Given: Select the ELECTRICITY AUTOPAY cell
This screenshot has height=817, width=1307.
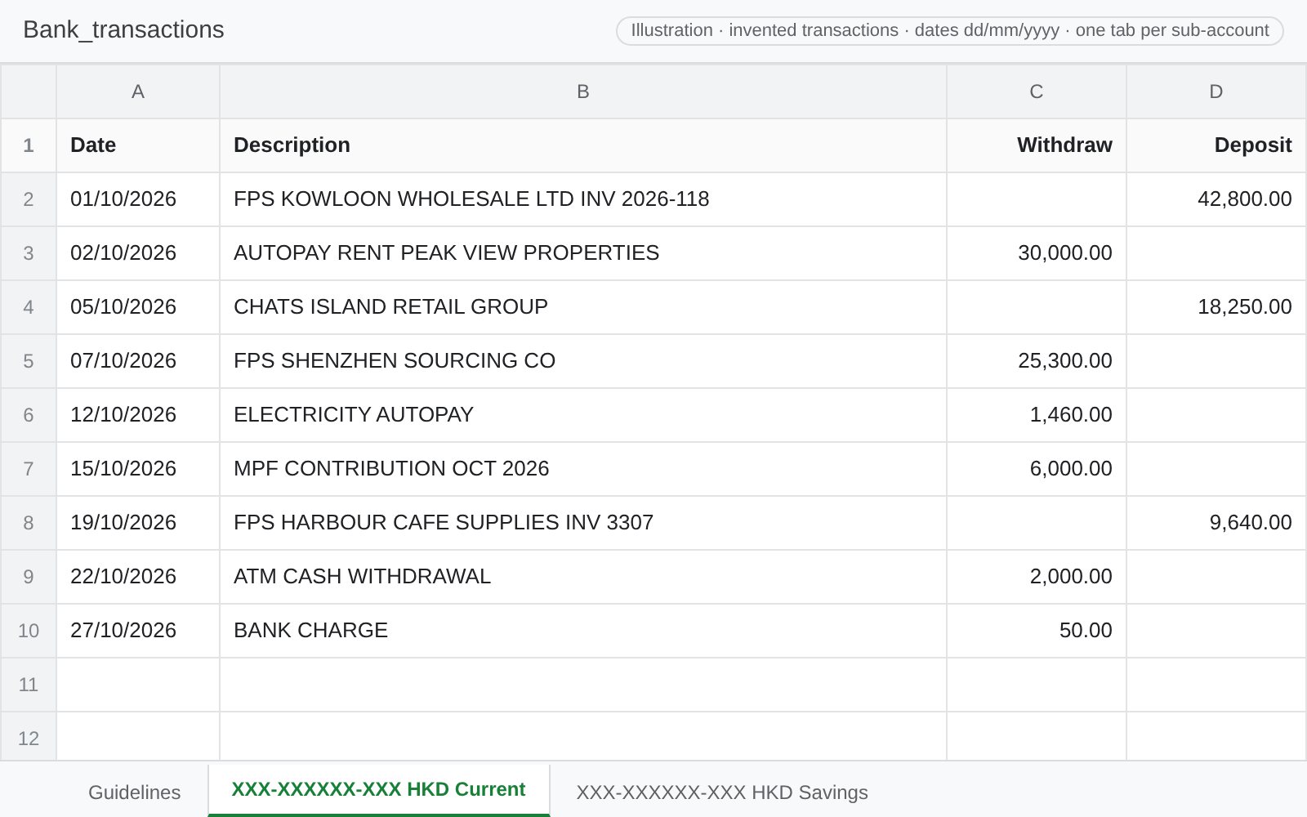Looking at the screenshot, I should click(583, 415).
